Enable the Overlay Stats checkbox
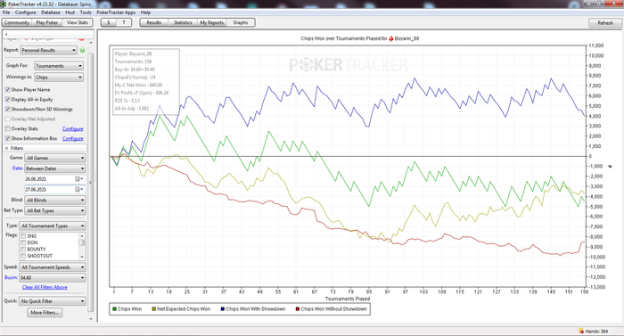Image resolution: width=624 pixels, height=336 pixels. [7, 128]
